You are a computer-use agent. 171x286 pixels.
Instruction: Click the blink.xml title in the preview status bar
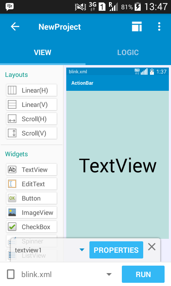[78, 72]
